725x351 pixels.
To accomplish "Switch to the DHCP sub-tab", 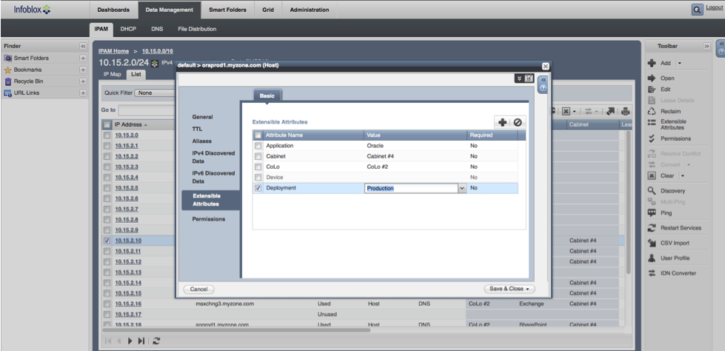I will pos(128,29).
